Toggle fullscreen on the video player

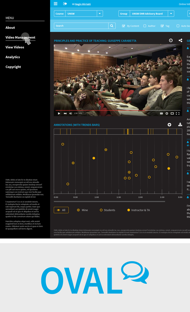click(x=178, y=113)
